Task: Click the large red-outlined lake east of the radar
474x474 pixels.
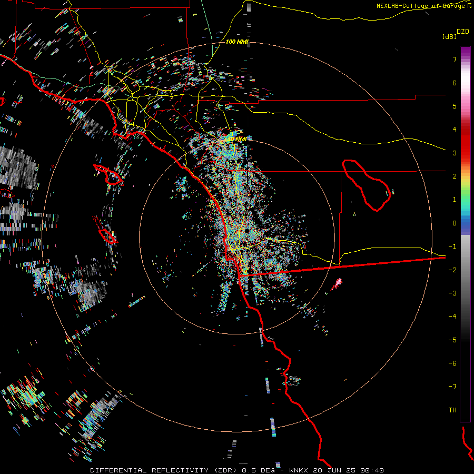Action: tap(367, 185)
